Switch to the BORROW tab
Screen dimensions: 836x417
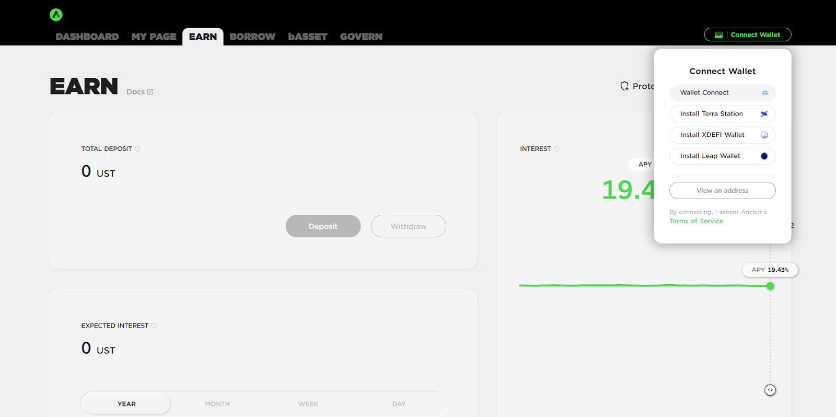coord(252,37)
